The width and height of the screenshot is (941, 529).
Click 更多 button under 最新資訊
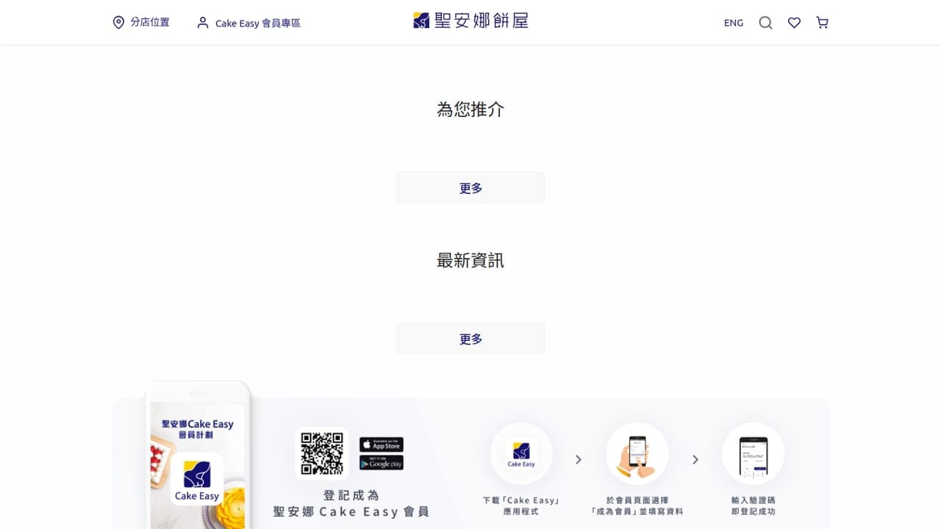coord(470,339)
